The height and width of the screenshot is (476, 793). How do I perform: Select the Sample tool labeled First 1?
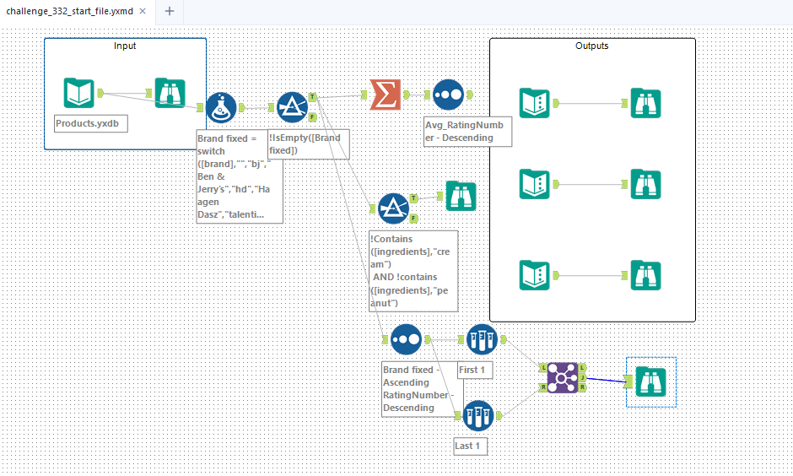click(x=482, y=339)
